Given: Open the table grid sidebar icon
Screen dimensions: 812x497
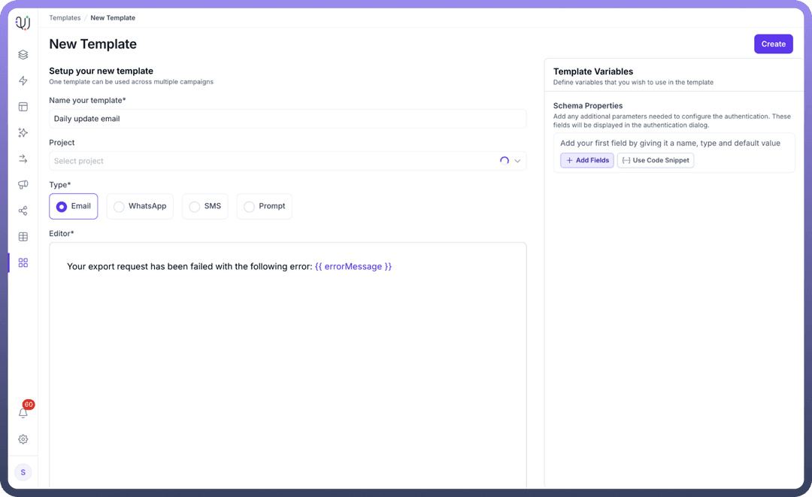Looking at the screenshot, I should [x=23, y=237].
